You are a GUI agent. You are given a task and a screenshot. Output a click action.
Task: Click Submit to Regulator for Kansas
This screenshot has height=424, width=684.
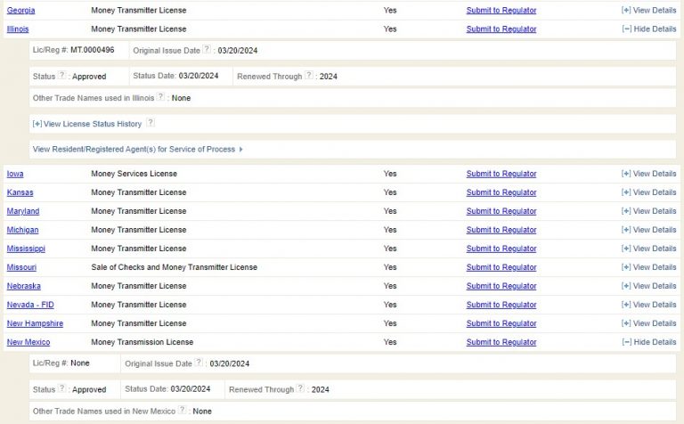(501, 192)
